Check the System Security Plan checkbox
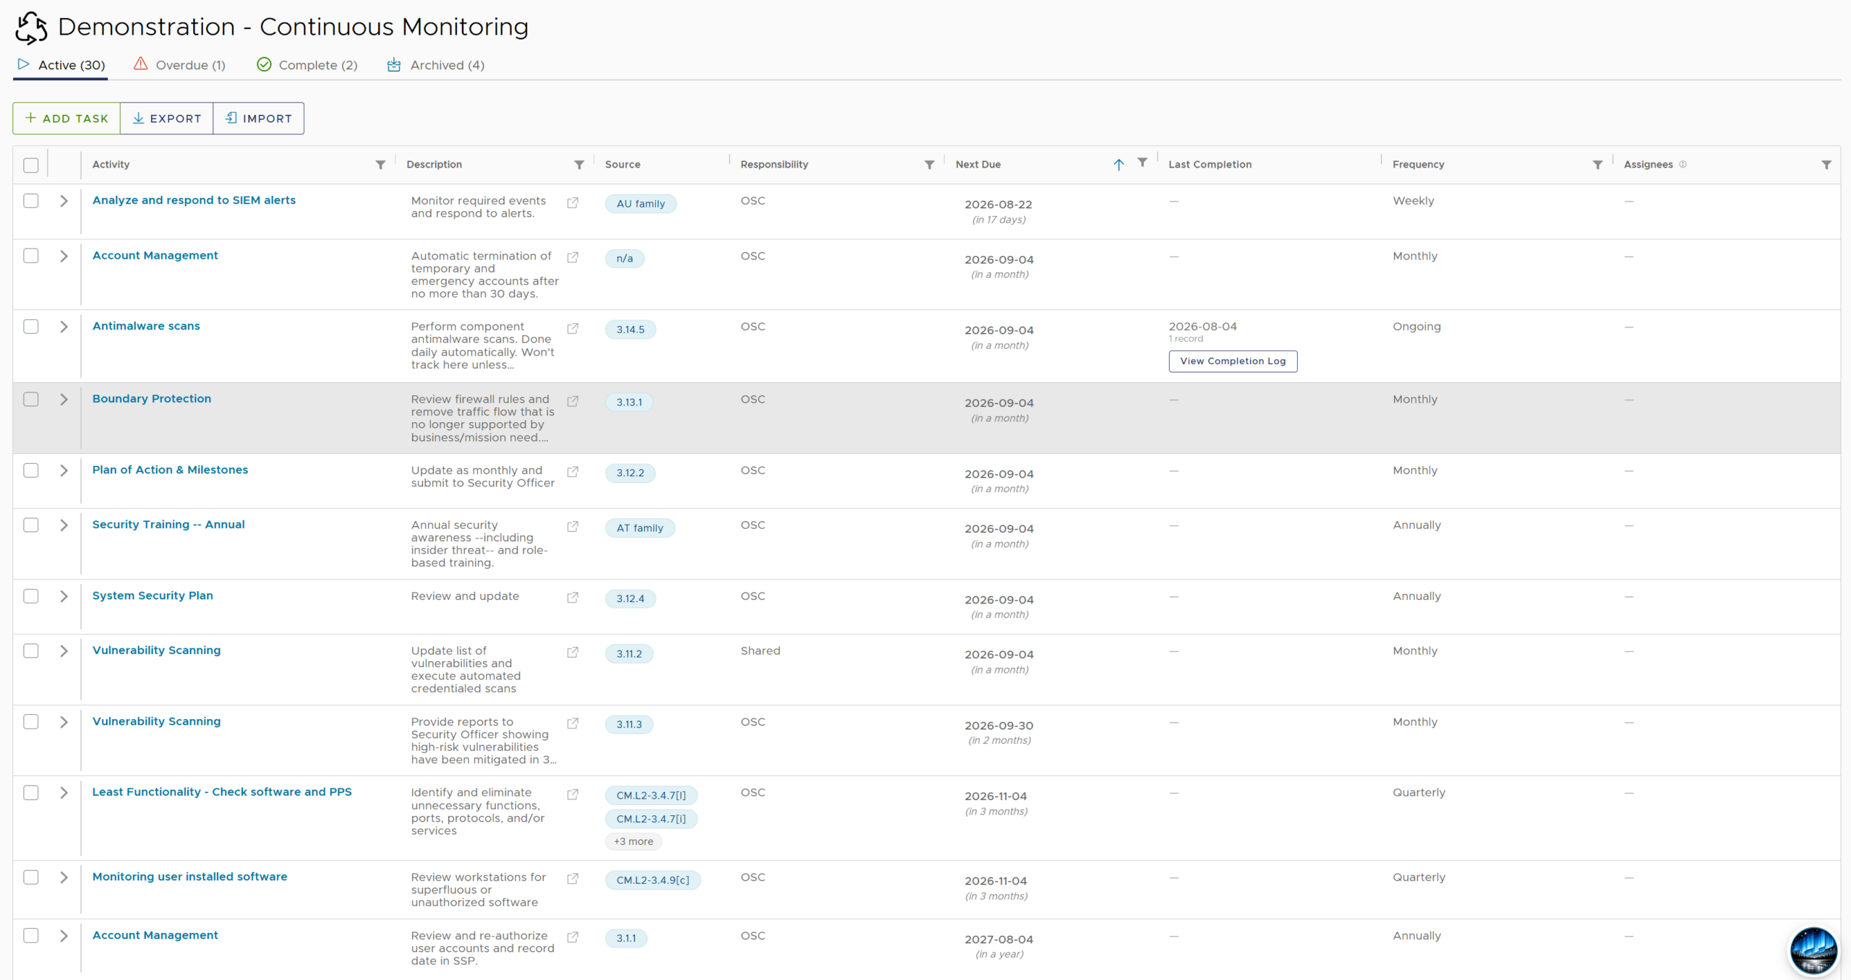1851x980 pixels. (x=31, y=596)
